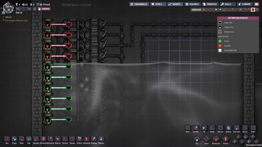This screenshot has height=147, width=262.
Task: Set game to normal play speed
Action: click(x=22, y=9)
